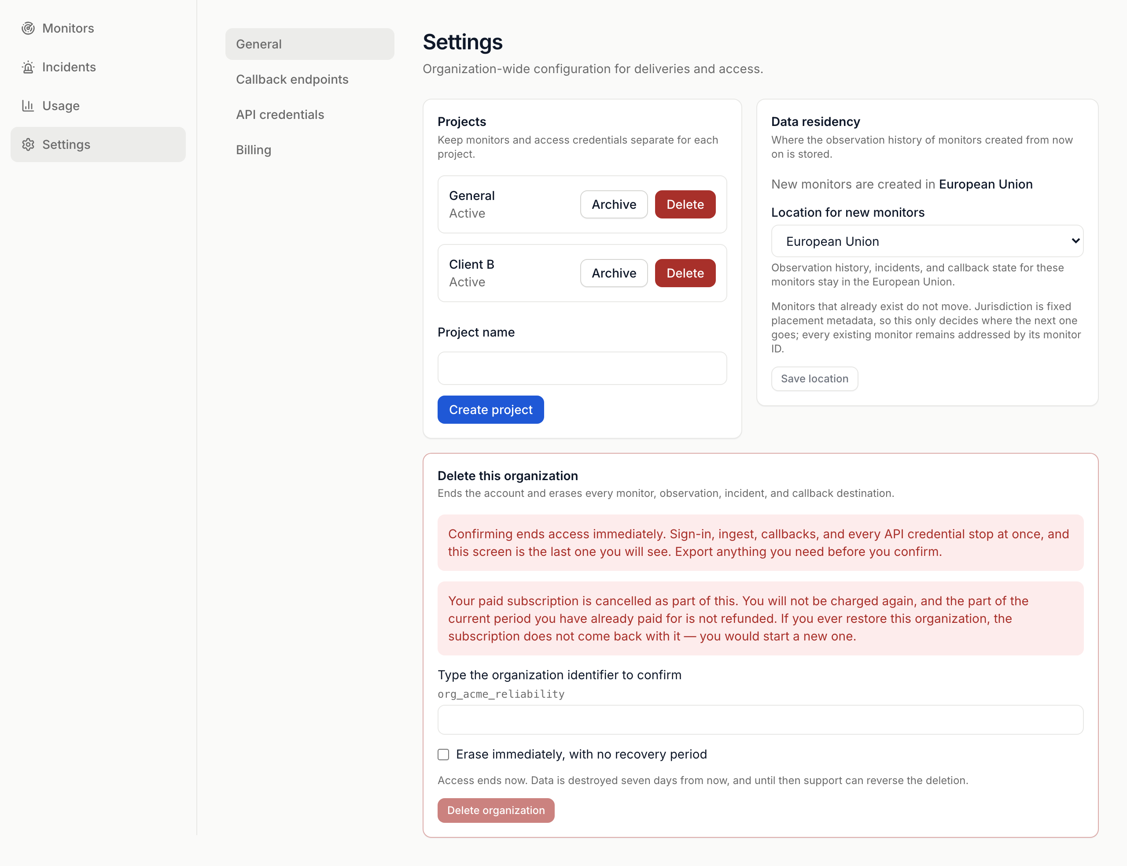Click the Delete organization button

click(x=496, y=810)
